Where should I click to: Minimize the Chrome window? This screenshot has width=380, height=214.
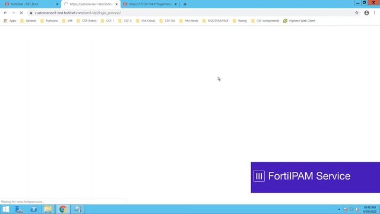357,2
